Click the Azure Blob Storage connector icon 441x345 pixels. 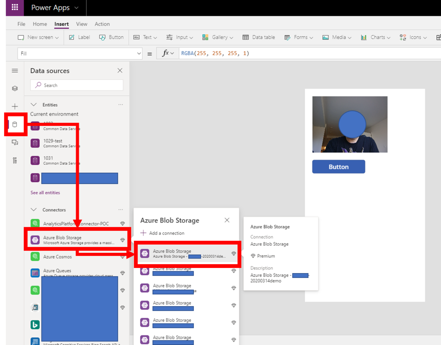35,240
